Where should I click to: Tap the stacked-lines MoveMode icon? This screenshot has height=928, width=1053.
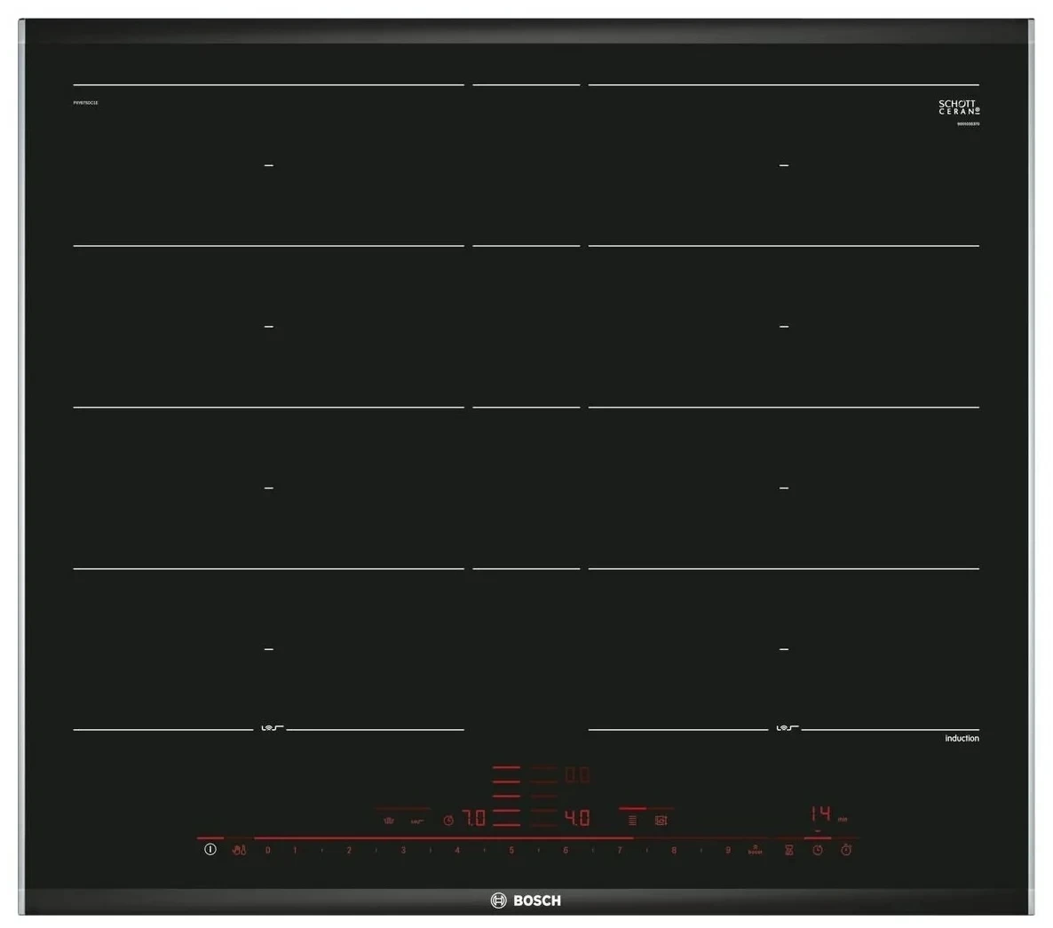tap(632, 820)
